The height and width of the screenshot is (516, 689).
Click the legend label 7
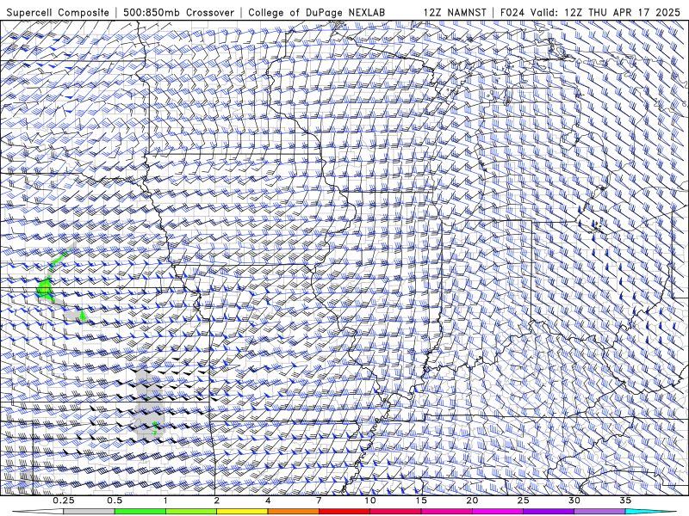tap(319, 501)
